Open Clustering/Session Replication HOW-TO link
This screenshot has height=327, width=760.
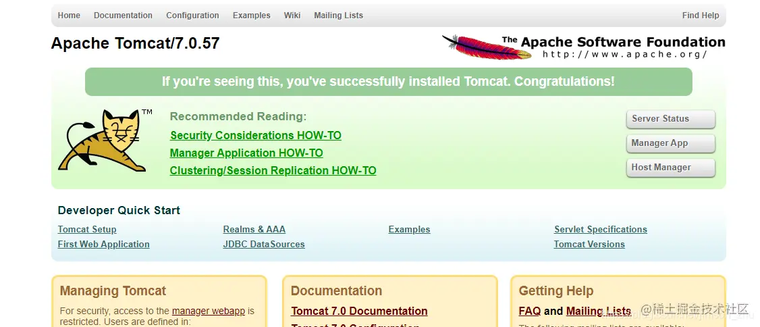point(273,171)
